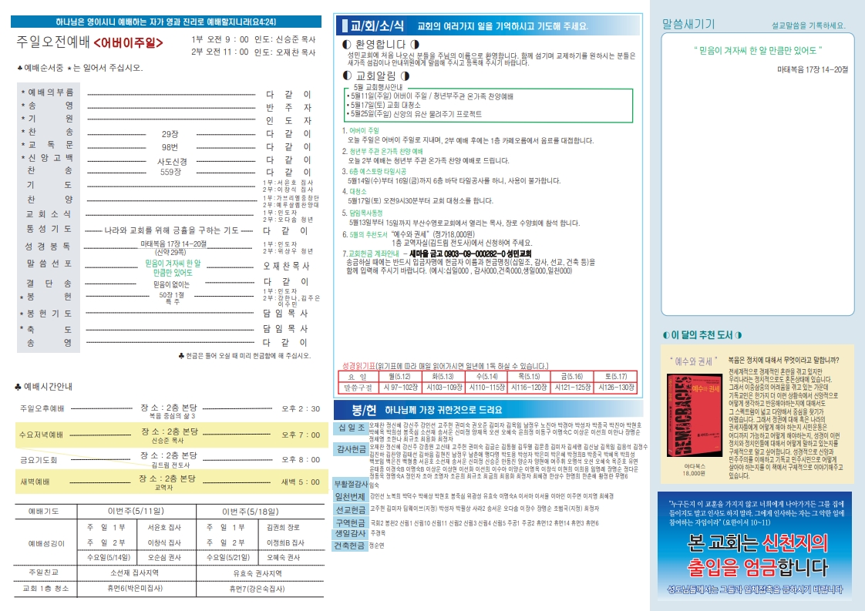Click the '교회 1층 청소' row header
Screen dimensions: 865x611
(x=45, y=589)
